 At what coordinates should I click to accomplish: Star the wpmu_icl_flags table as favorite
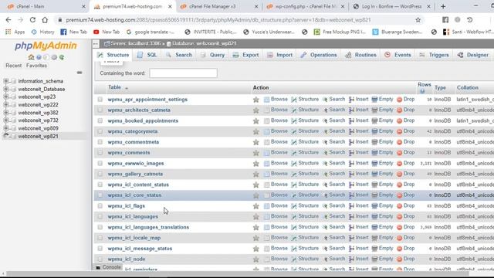pos(255,206)
